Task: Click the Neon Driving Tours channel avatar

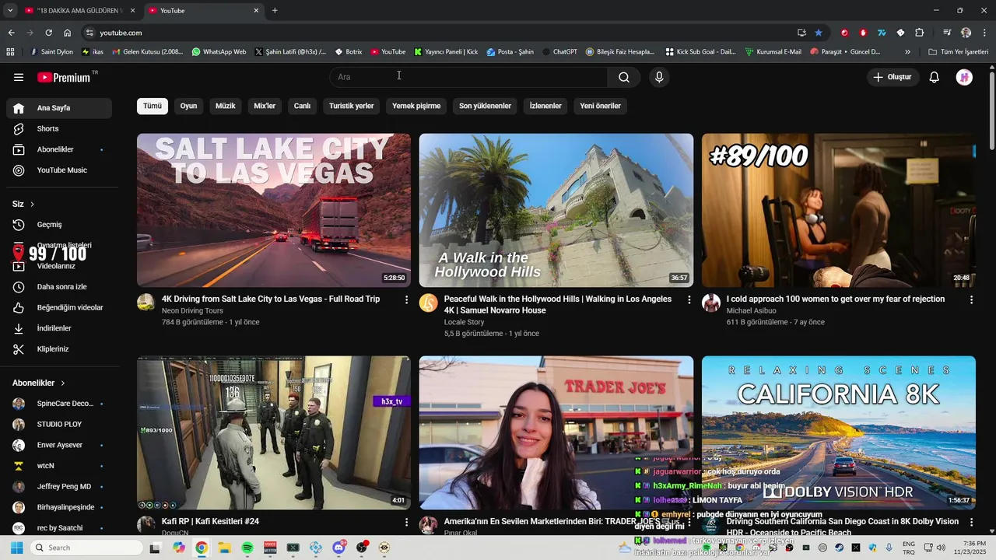Action: tap(146, 303)
